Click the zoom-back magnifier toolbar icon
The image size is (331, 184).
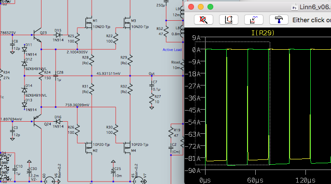click(x=204, y=20)
